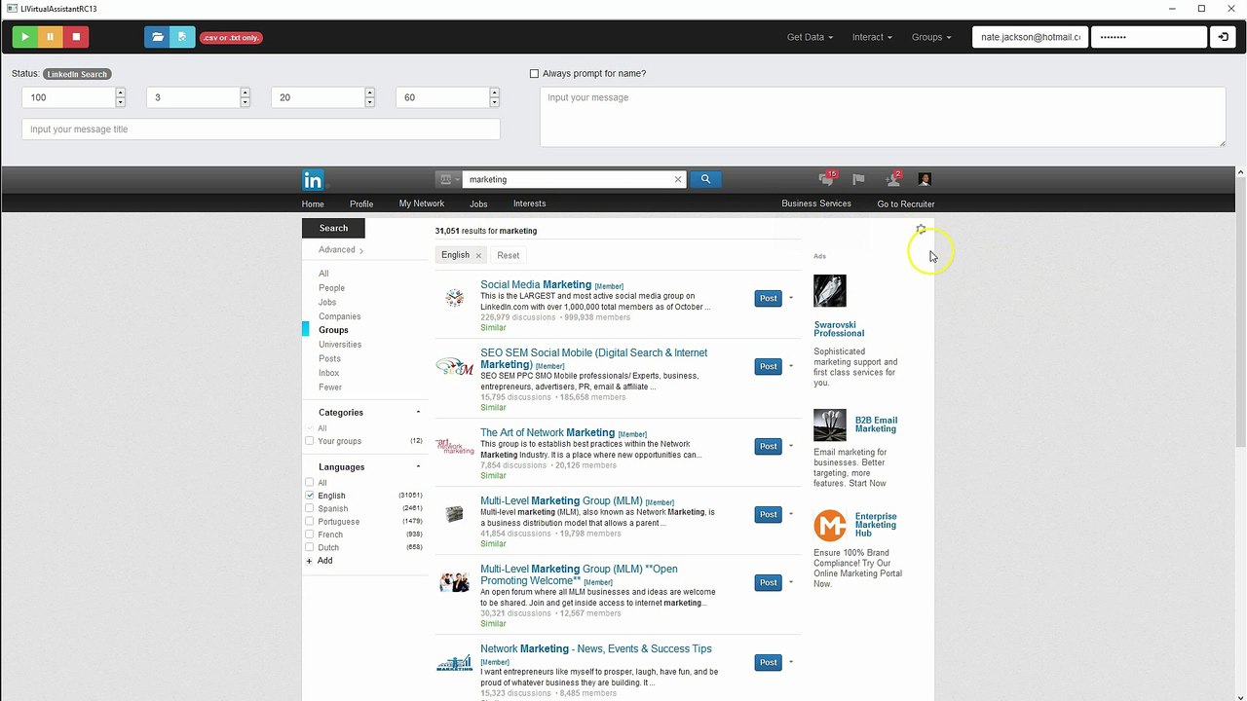Screen dimensions: 1247x701
Task: Check the Dutch language filter
Action: [310, 547]
